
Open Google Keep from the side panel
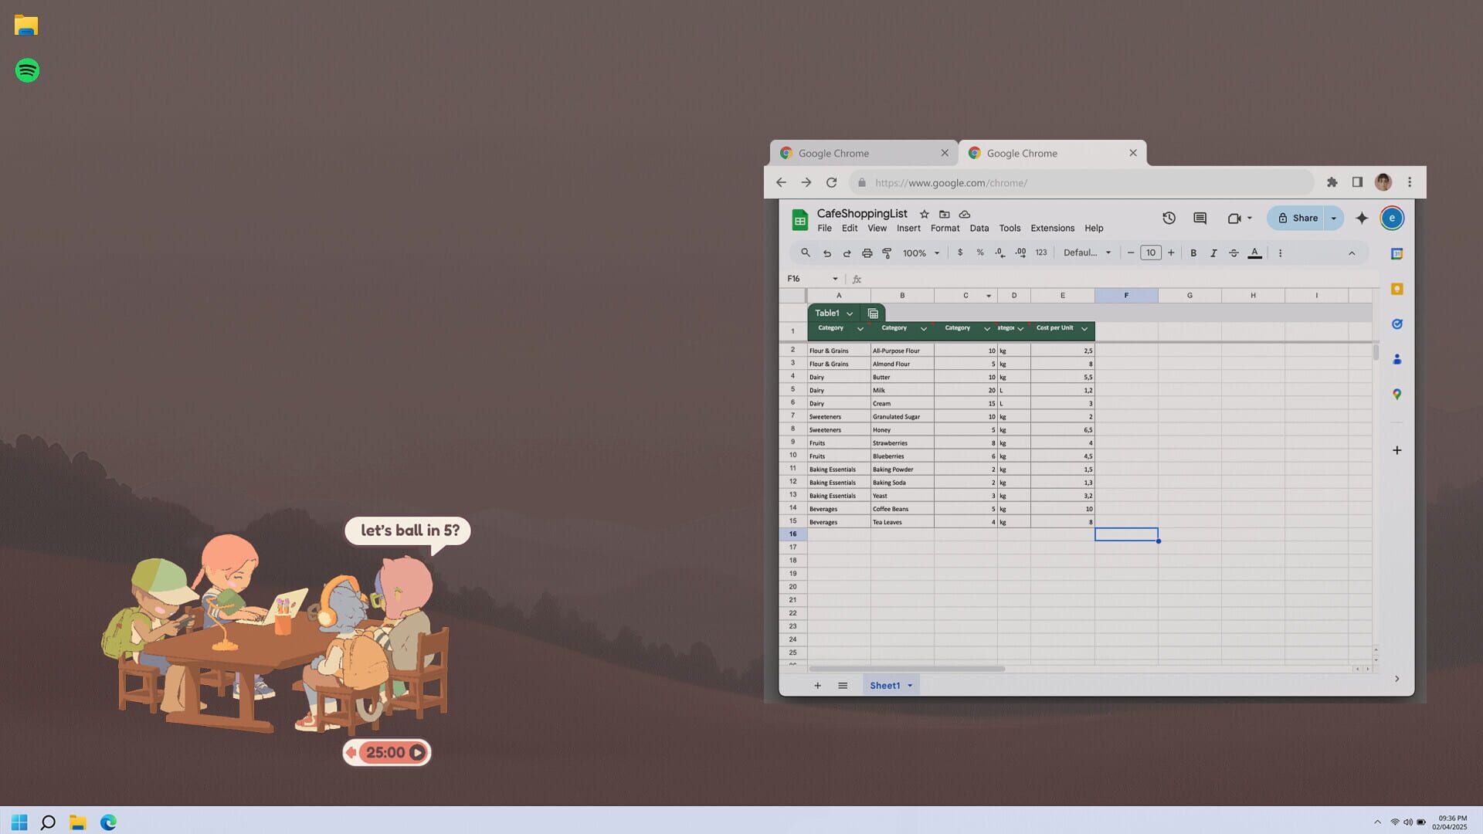coord(1396,289)
